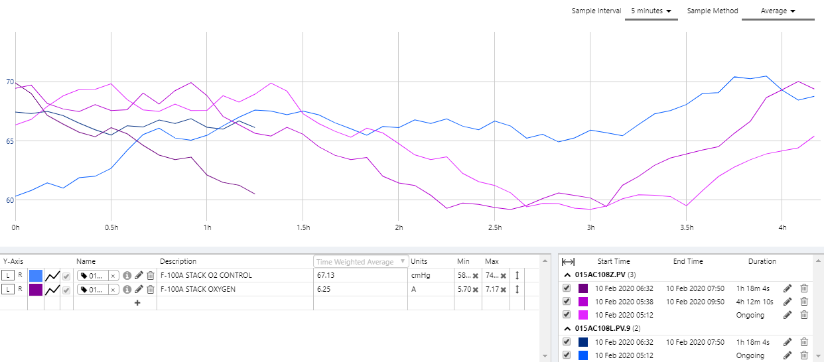Viewport: 824px width, 362px height.
Task: Open the Sample Interval dropdown
Action: click(x=651, y=11)
